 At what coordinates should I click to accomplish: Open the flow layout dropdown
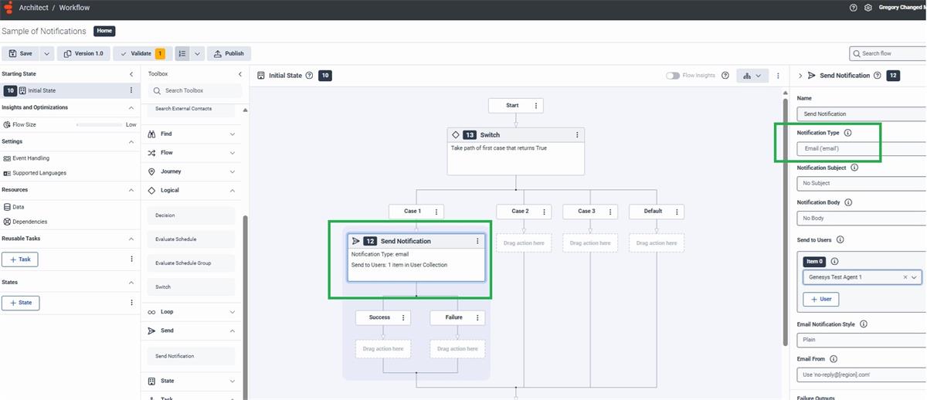coord(751,76)
